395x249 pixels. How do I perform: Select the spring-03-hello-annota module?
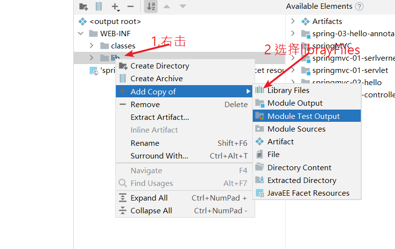coord(353,34)
